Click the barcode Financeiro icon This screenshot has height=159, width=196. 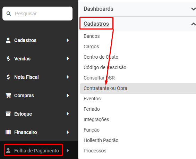[x=8, y=132]
